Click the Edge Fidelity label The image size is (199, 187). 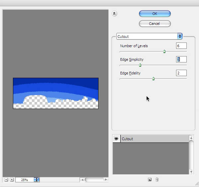click(x=130, y=73)
